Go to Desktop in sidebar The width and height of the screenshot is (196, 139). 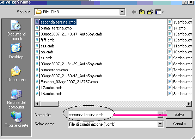16,51
